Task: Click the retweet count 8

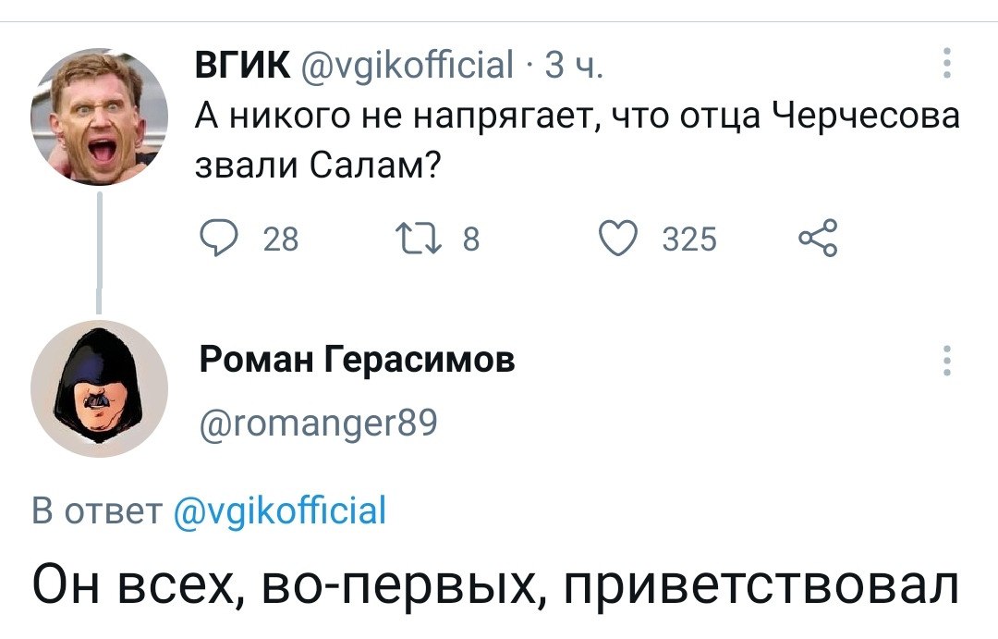Action: 470,241
